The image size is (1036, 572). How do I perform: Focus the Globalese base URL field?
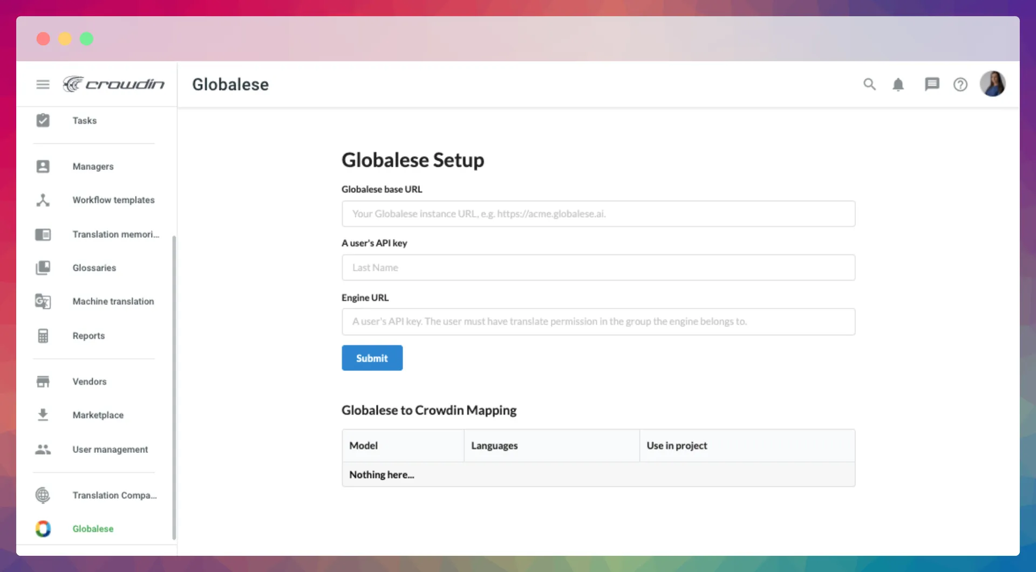[598, 214]
